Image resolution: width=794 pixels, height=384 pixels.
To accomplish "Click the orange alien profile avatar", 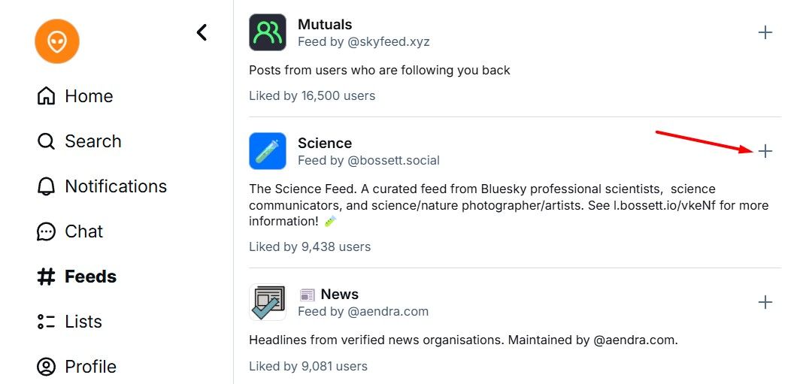I will coord(57,41).
